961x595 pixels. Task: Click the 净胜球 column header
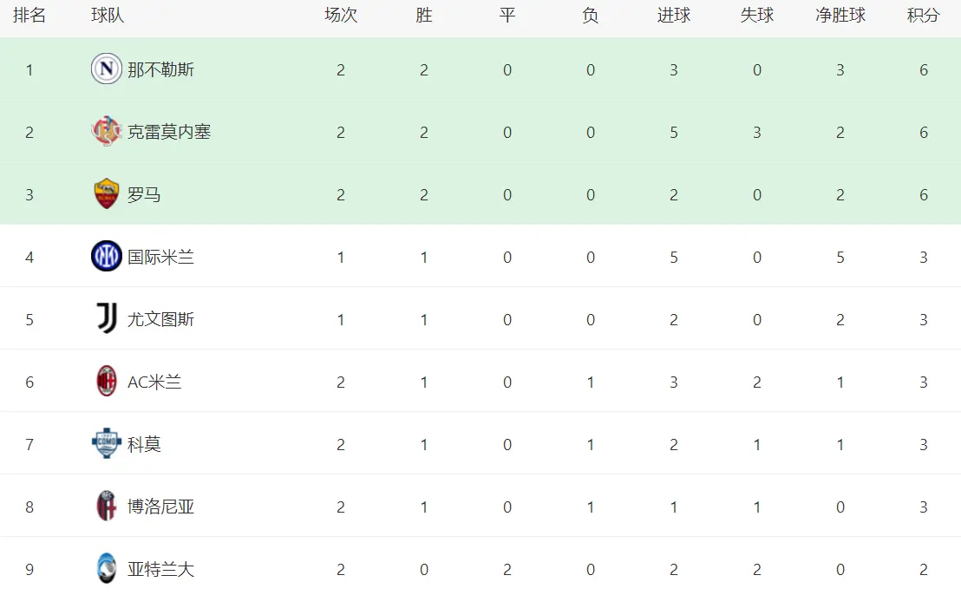(840, 16)
